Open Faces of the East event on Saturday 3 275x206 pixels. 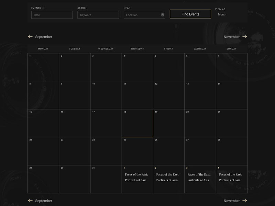(x=199, y=177)
